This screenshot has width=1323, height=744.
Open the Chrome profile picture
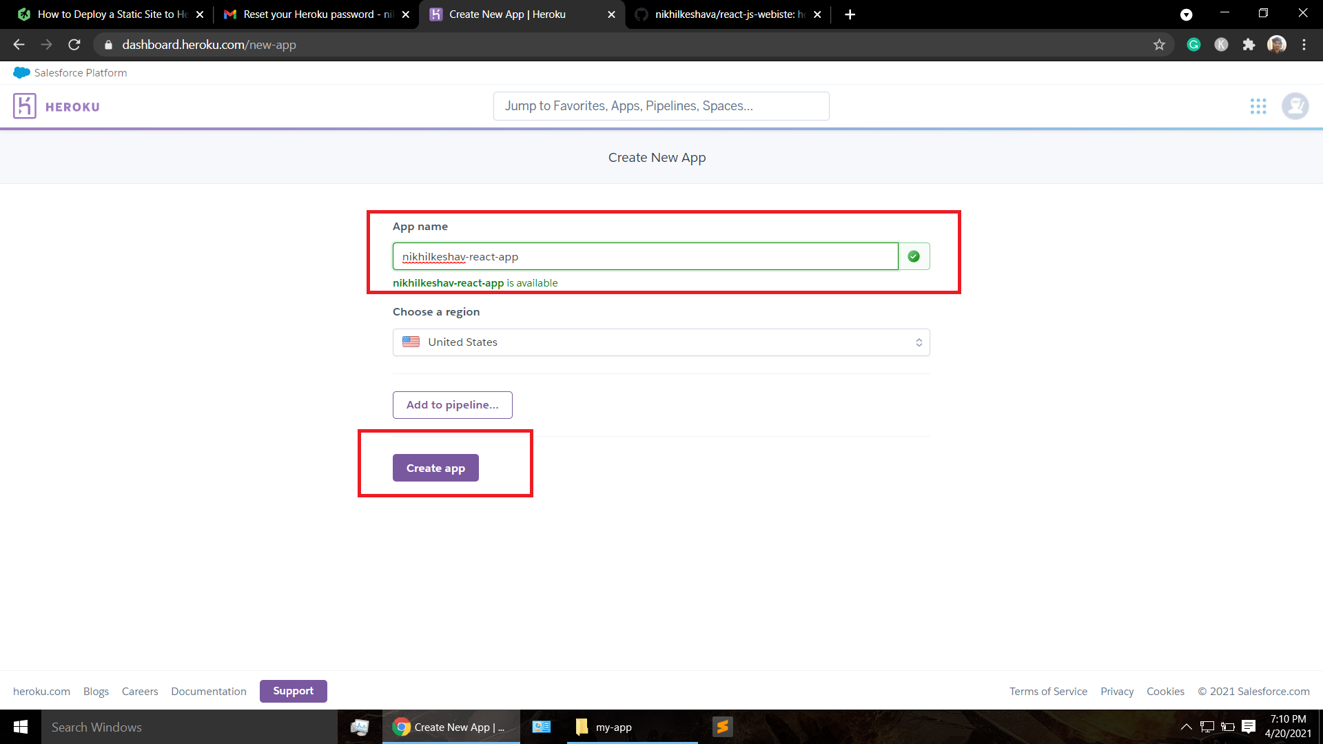click(1276, 45)
